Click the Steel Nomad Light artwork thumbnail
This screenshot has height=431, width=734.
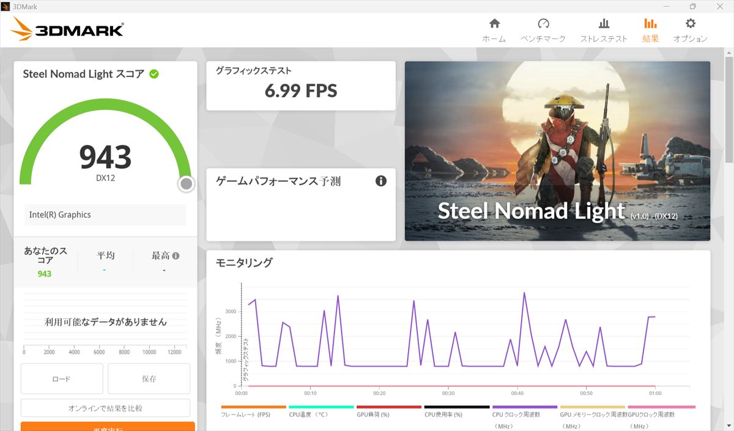(557, 151)
